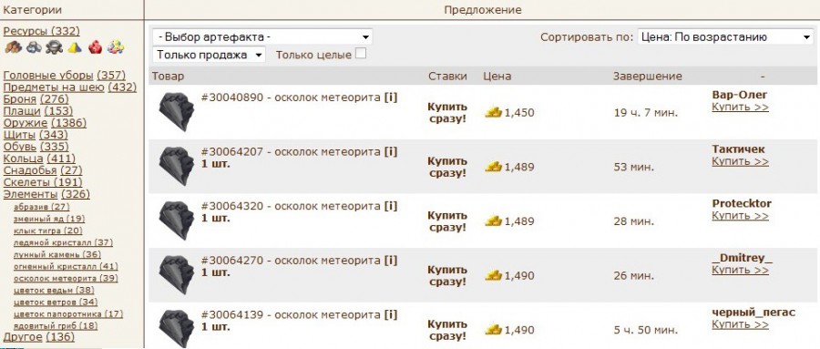Screen dimensions: 820x349
Task: Click lot title '#30064207 - осколок метеорита'
Action: 291,152
